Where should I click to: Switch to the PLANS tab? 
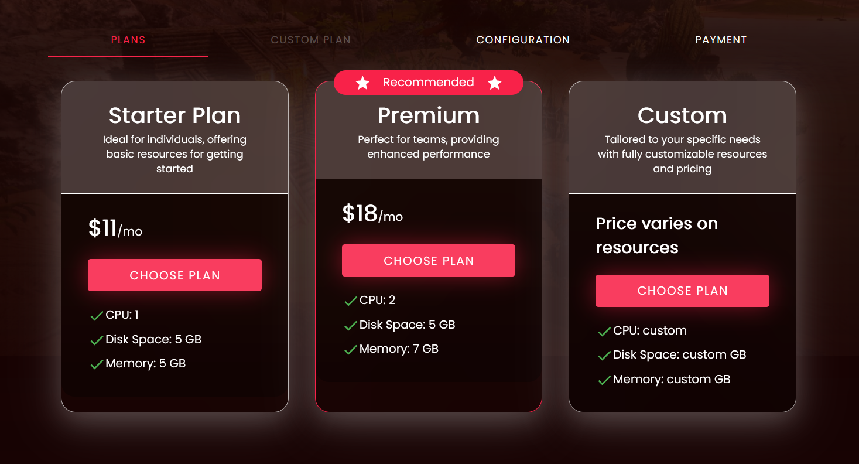coord(128,40)
